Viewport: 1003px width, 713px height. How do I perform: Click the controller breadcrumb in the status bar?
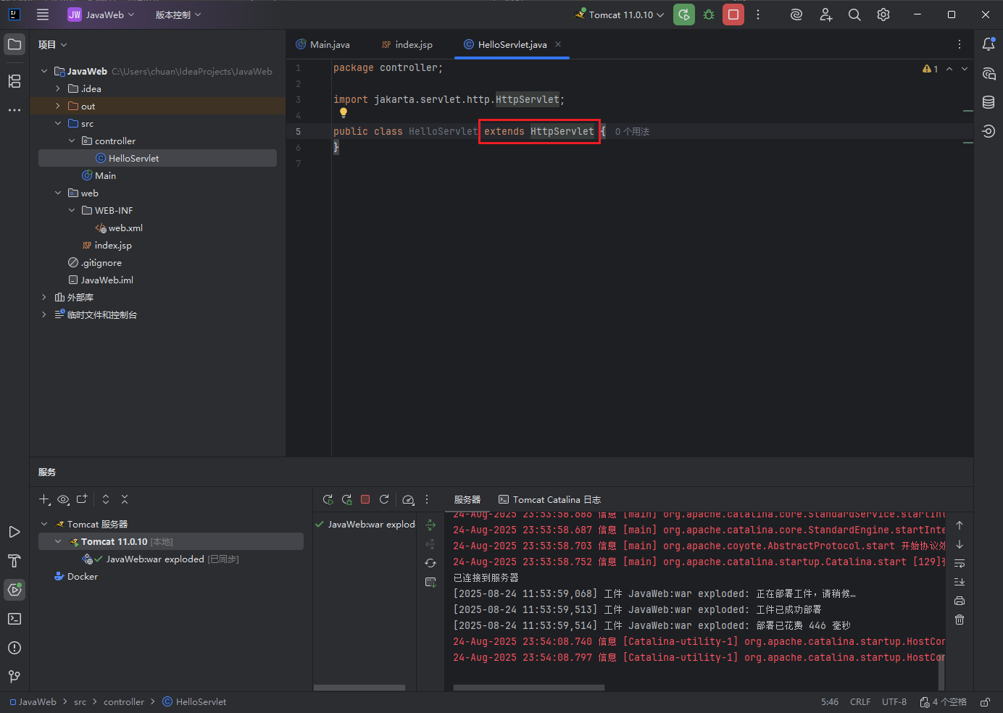pos(124,702)
